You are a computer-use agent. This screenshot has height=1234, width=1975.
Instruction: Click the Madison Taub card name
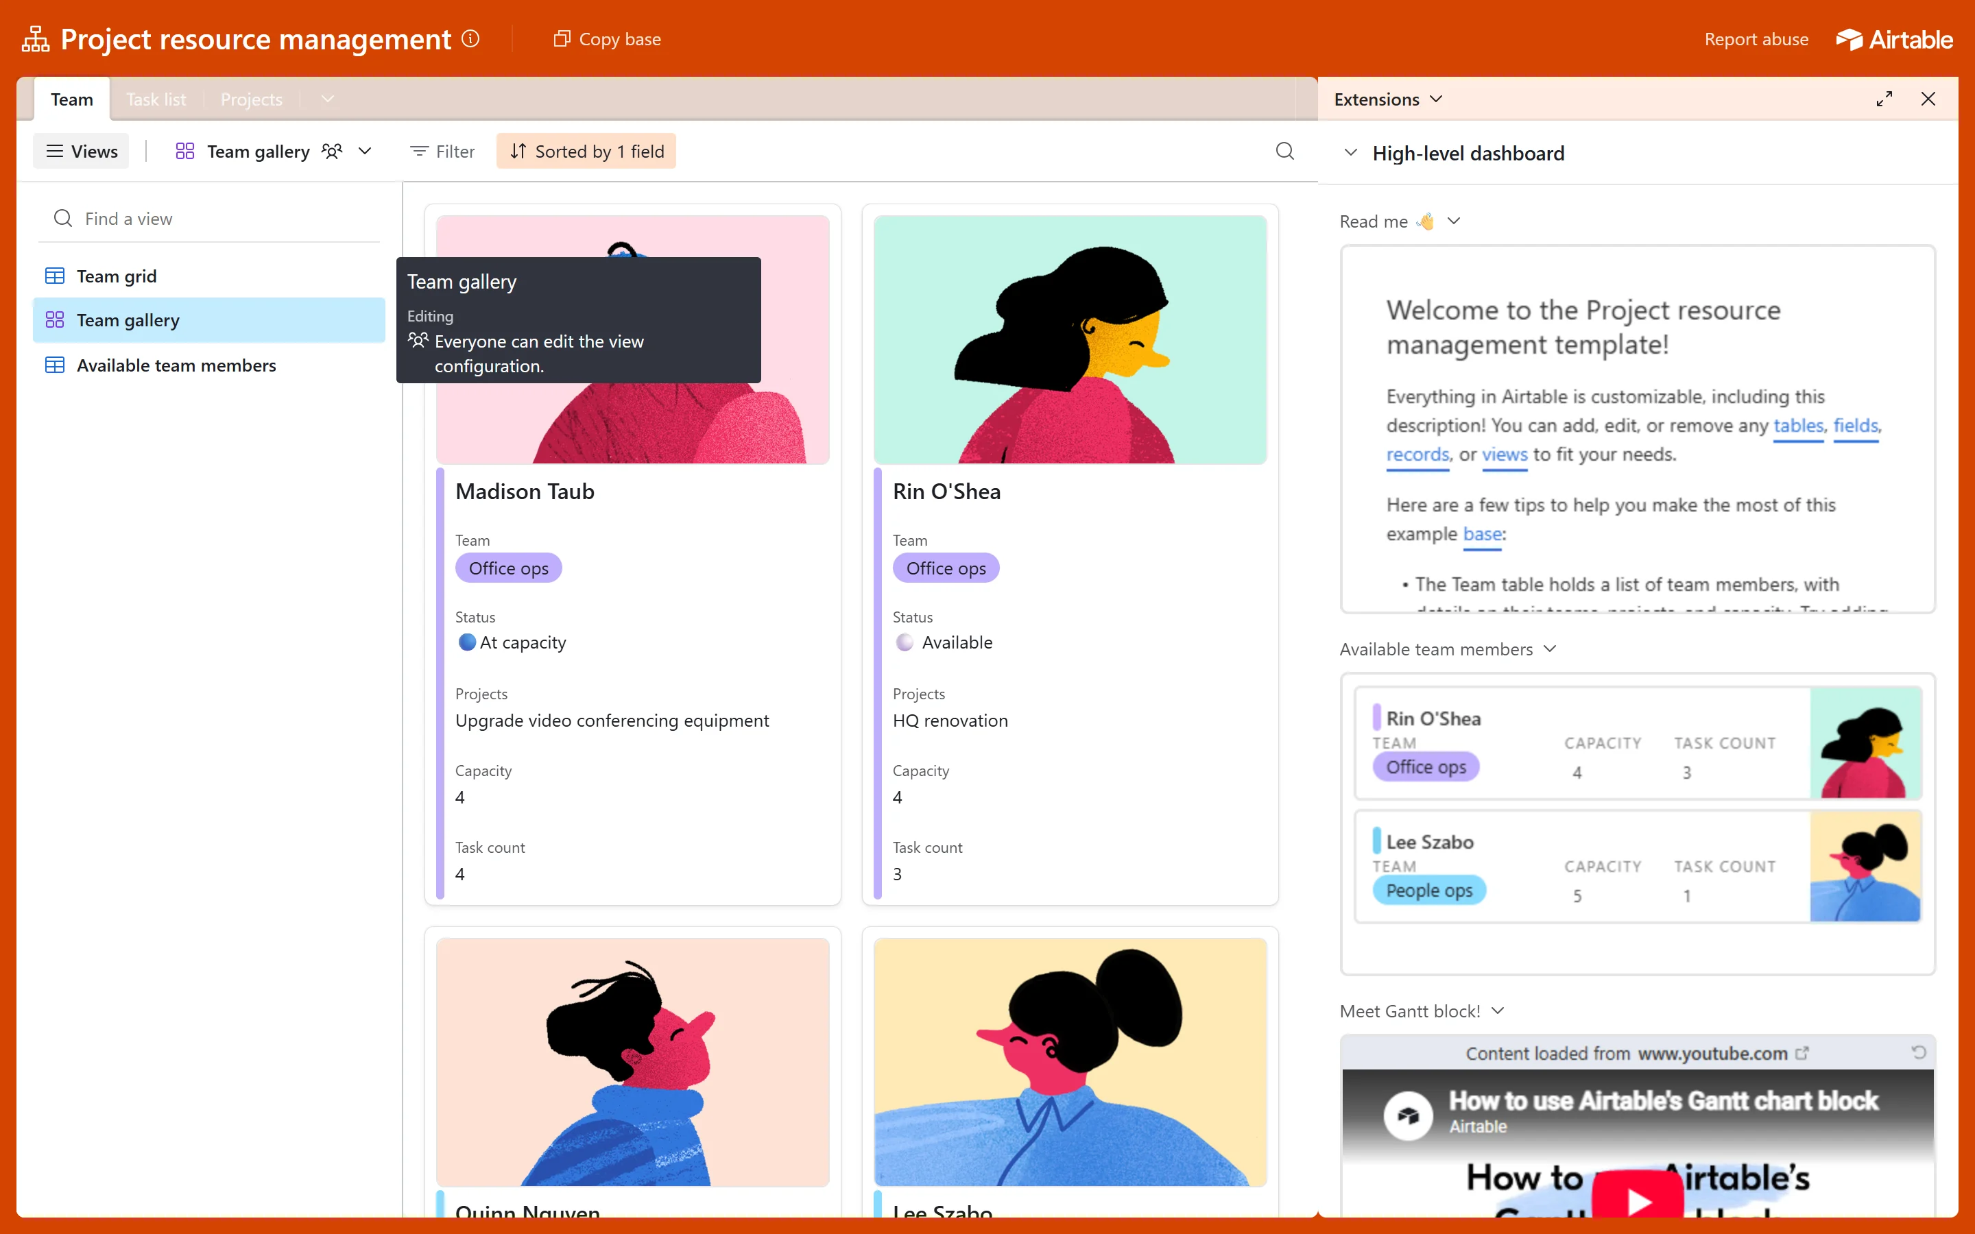(x=525, y=492)
